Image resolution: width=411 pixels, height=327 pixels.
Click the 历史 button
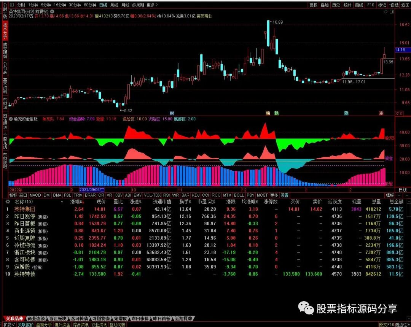(x=336, y=5)
